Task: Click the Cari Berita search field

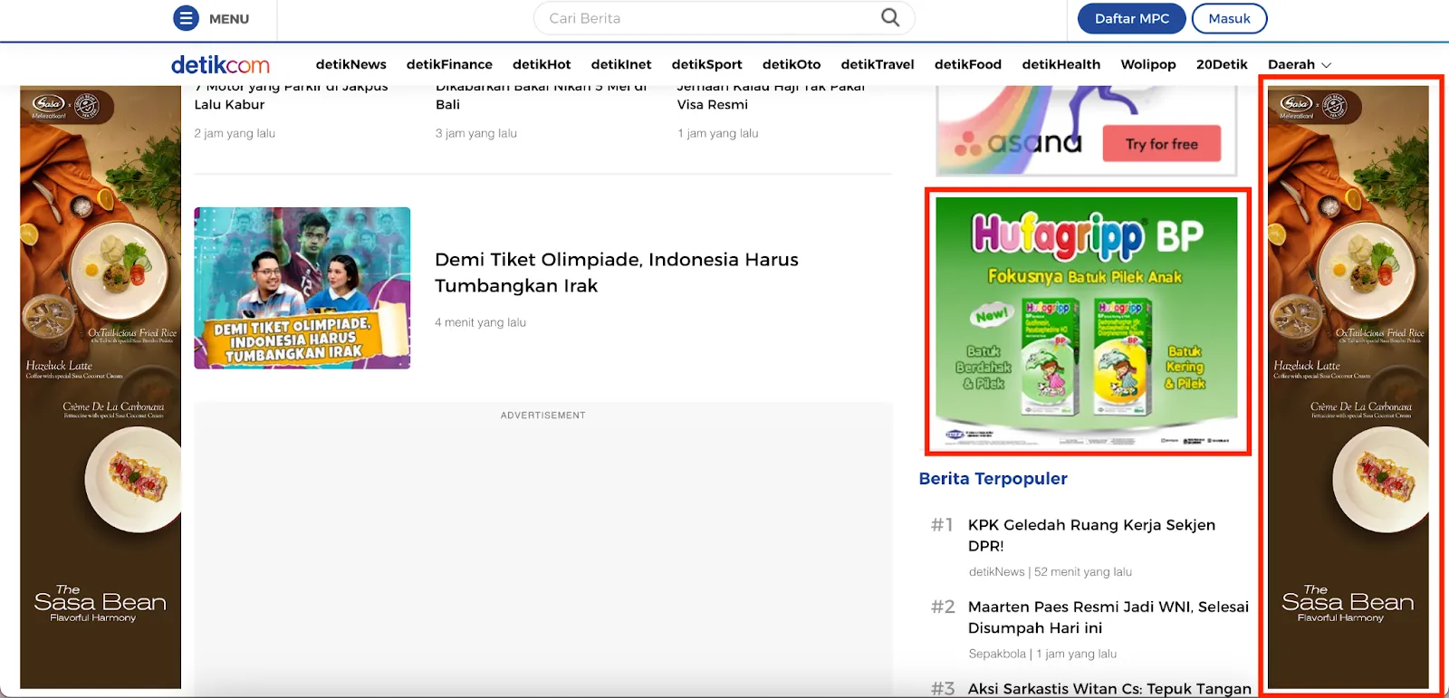Action: coord(706,18)
